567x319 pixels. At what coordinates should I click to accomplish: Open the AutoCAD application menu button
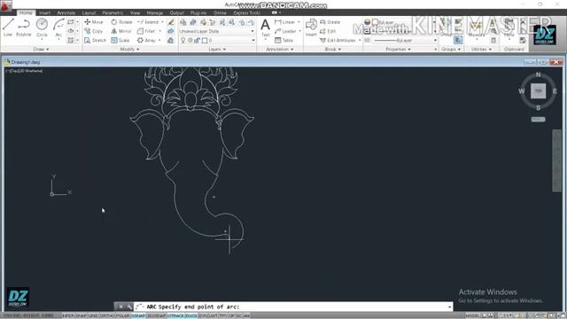pyautogui.click(x=6, y=5)
